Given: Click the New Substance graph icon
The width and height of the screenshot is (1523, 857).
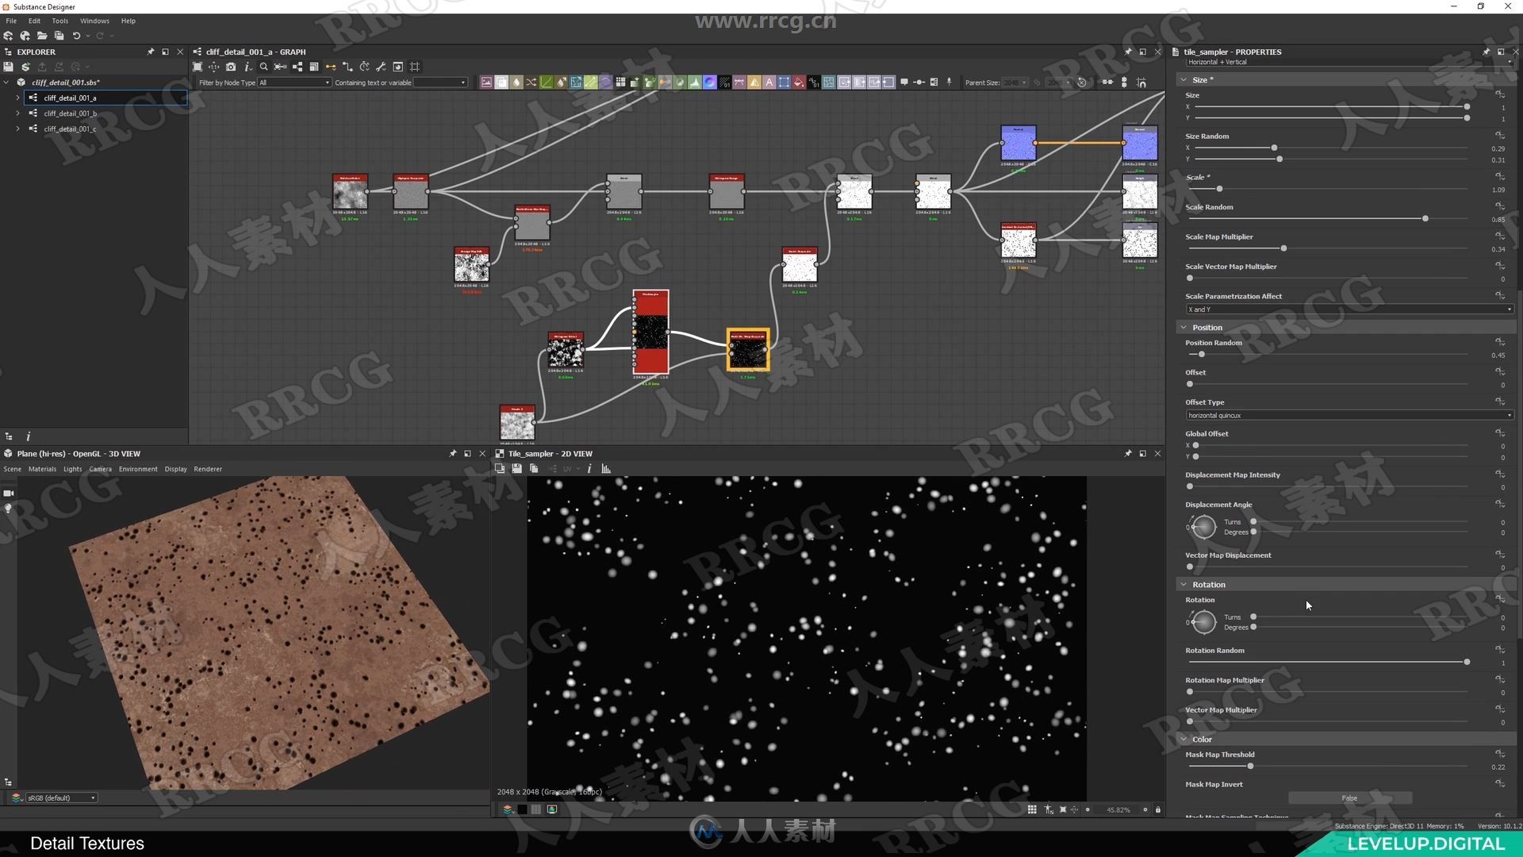Looking at the screenshot, I should tap(25, 36).
